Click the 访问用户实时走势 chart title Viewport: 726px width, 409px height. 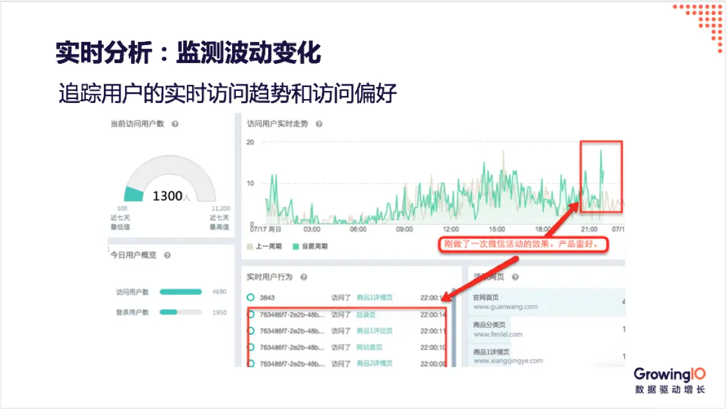coord(277,124)
